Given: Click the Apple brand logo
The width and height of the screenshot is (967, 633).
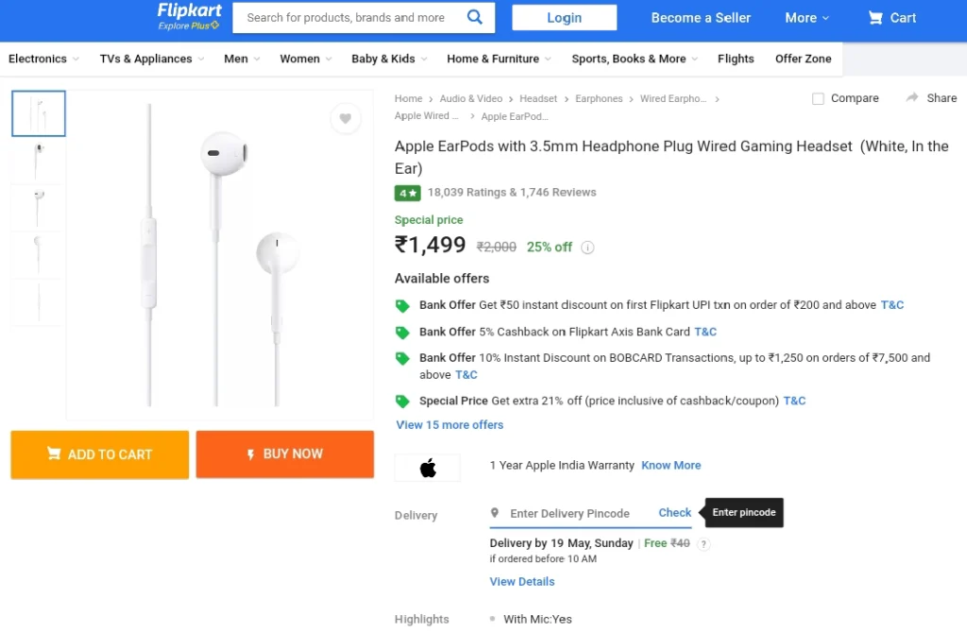Looking at the screenshot, I should point(428,469).
